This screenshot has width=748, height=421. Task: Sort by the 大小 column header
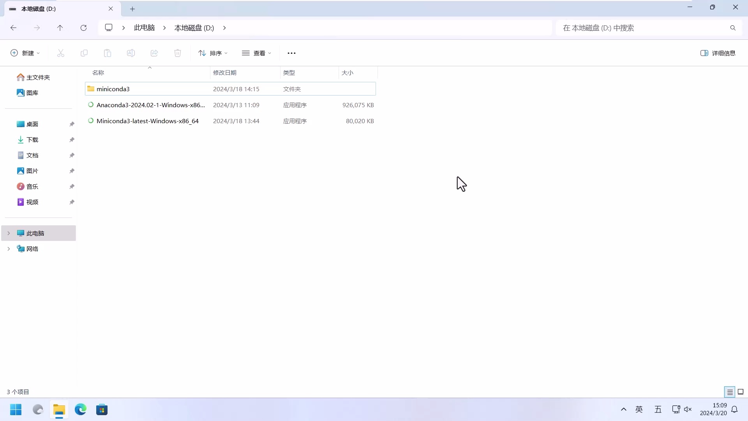[x=358, y=73]
